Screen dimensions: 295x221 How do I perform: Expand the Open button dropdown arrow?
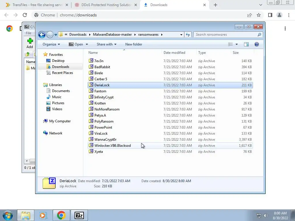click(87, 44)
